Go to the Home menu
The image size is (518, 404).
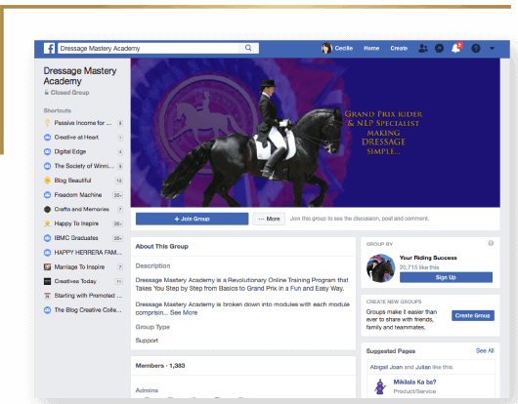(371, 48)
